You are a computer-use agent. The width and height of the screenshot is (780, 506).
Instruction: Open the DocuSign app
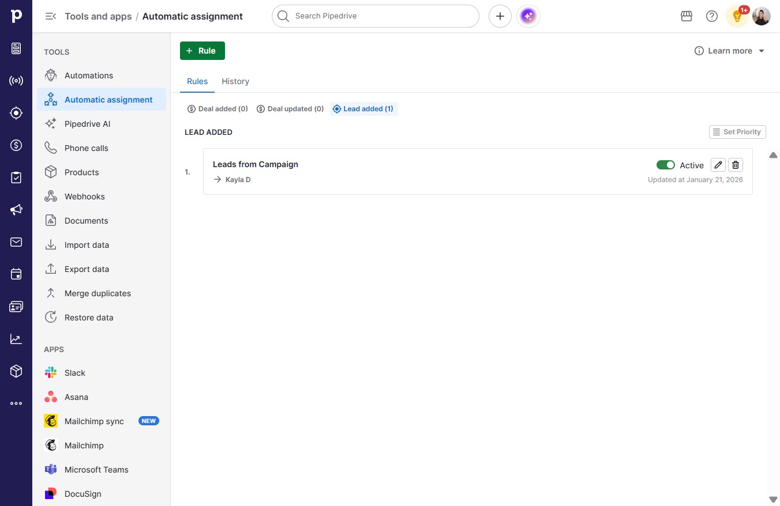102,494
